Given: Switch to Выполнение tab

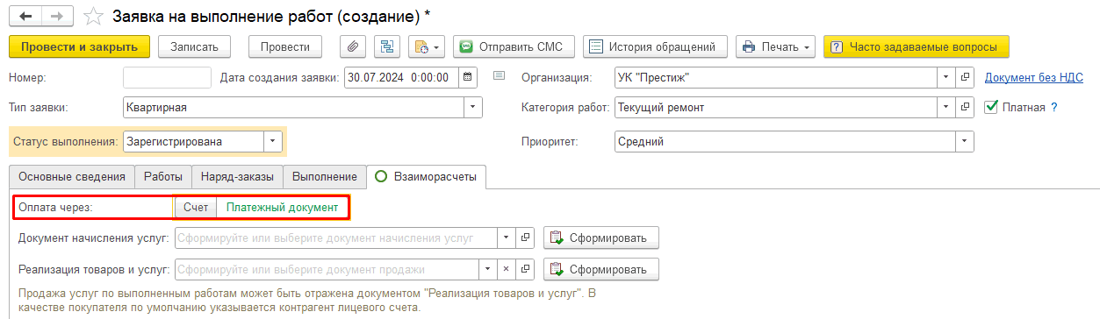Looking at the screenshot, I should [x=325, y=176].
